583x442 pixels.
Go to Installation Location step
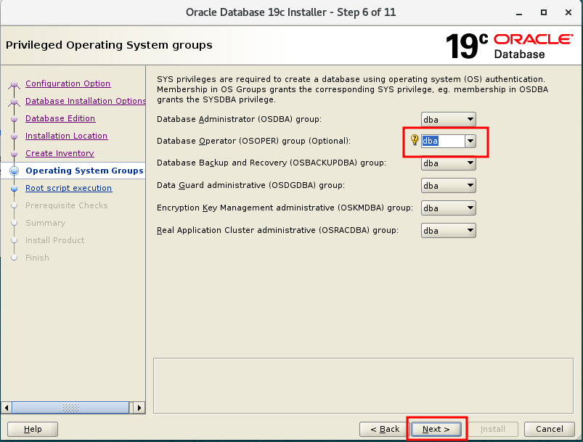click(66, 136)
